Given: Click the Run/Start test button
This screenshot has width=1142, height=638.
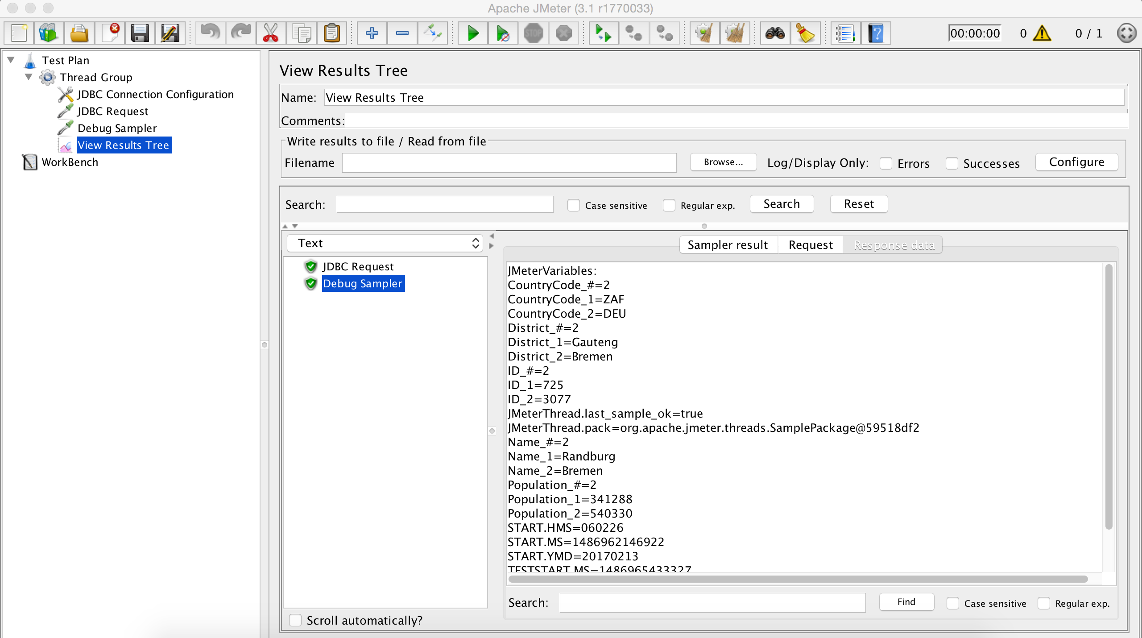Looking at the screenshot, I should 472,34.
